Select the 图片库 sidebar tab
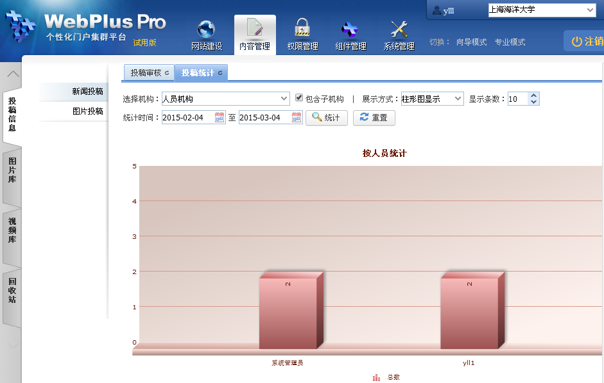 12,170
